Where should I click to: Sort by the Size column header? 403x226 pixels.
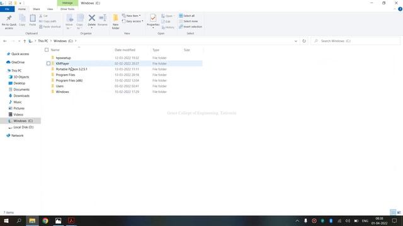[x=187, y=50]
